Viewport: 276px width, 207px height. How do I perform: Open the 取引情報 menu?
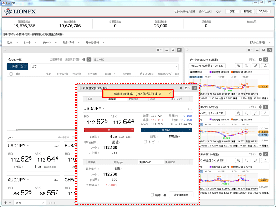pos(71,43)
